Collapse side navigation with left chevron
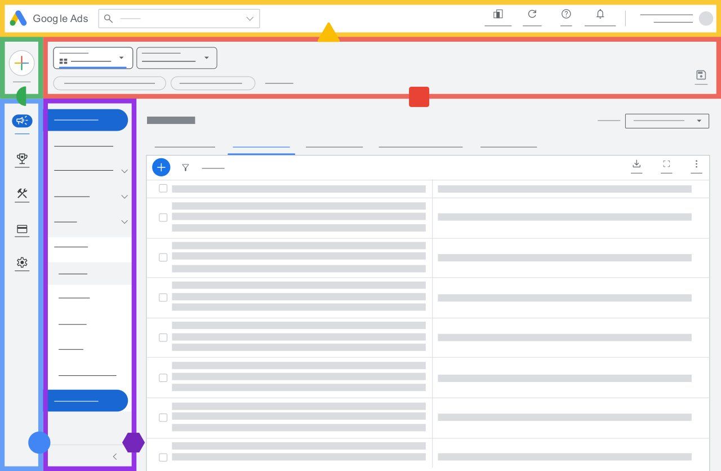This screenshot has height=471, width=721. (x=115, y=457)
